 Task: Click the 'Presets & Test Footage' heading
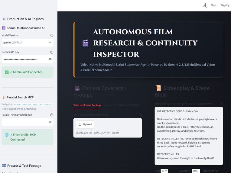(x=24, y=166)
